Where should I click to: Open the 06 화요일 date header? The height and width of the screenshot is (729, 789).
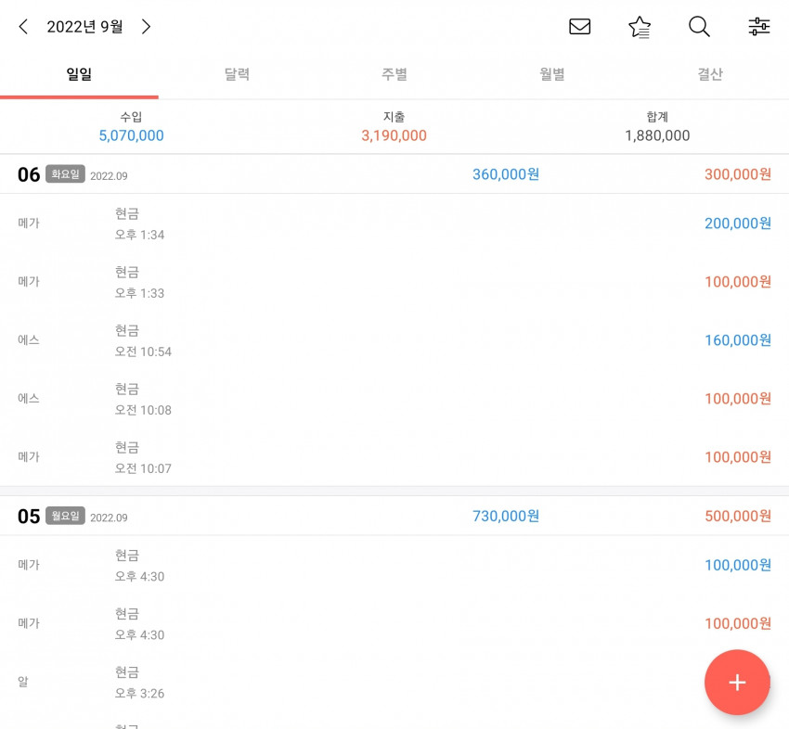tap(394, 174)
